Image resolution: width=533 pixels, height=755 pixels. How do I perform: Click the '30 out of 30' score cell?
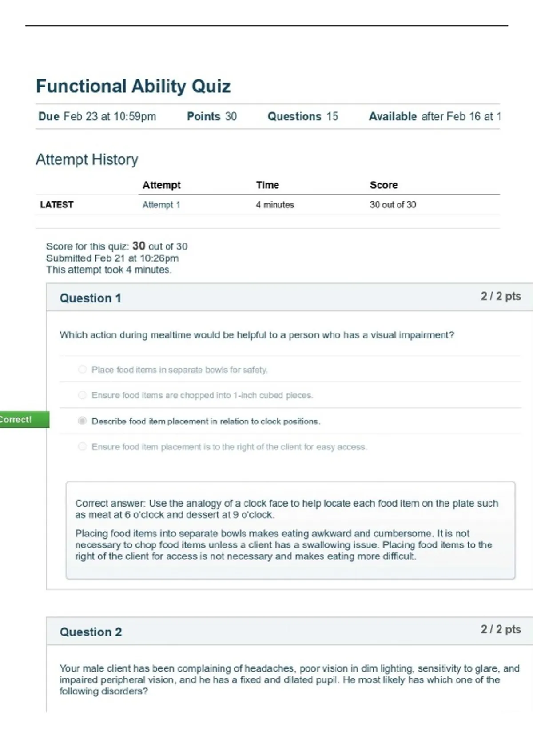pos(393,205)
